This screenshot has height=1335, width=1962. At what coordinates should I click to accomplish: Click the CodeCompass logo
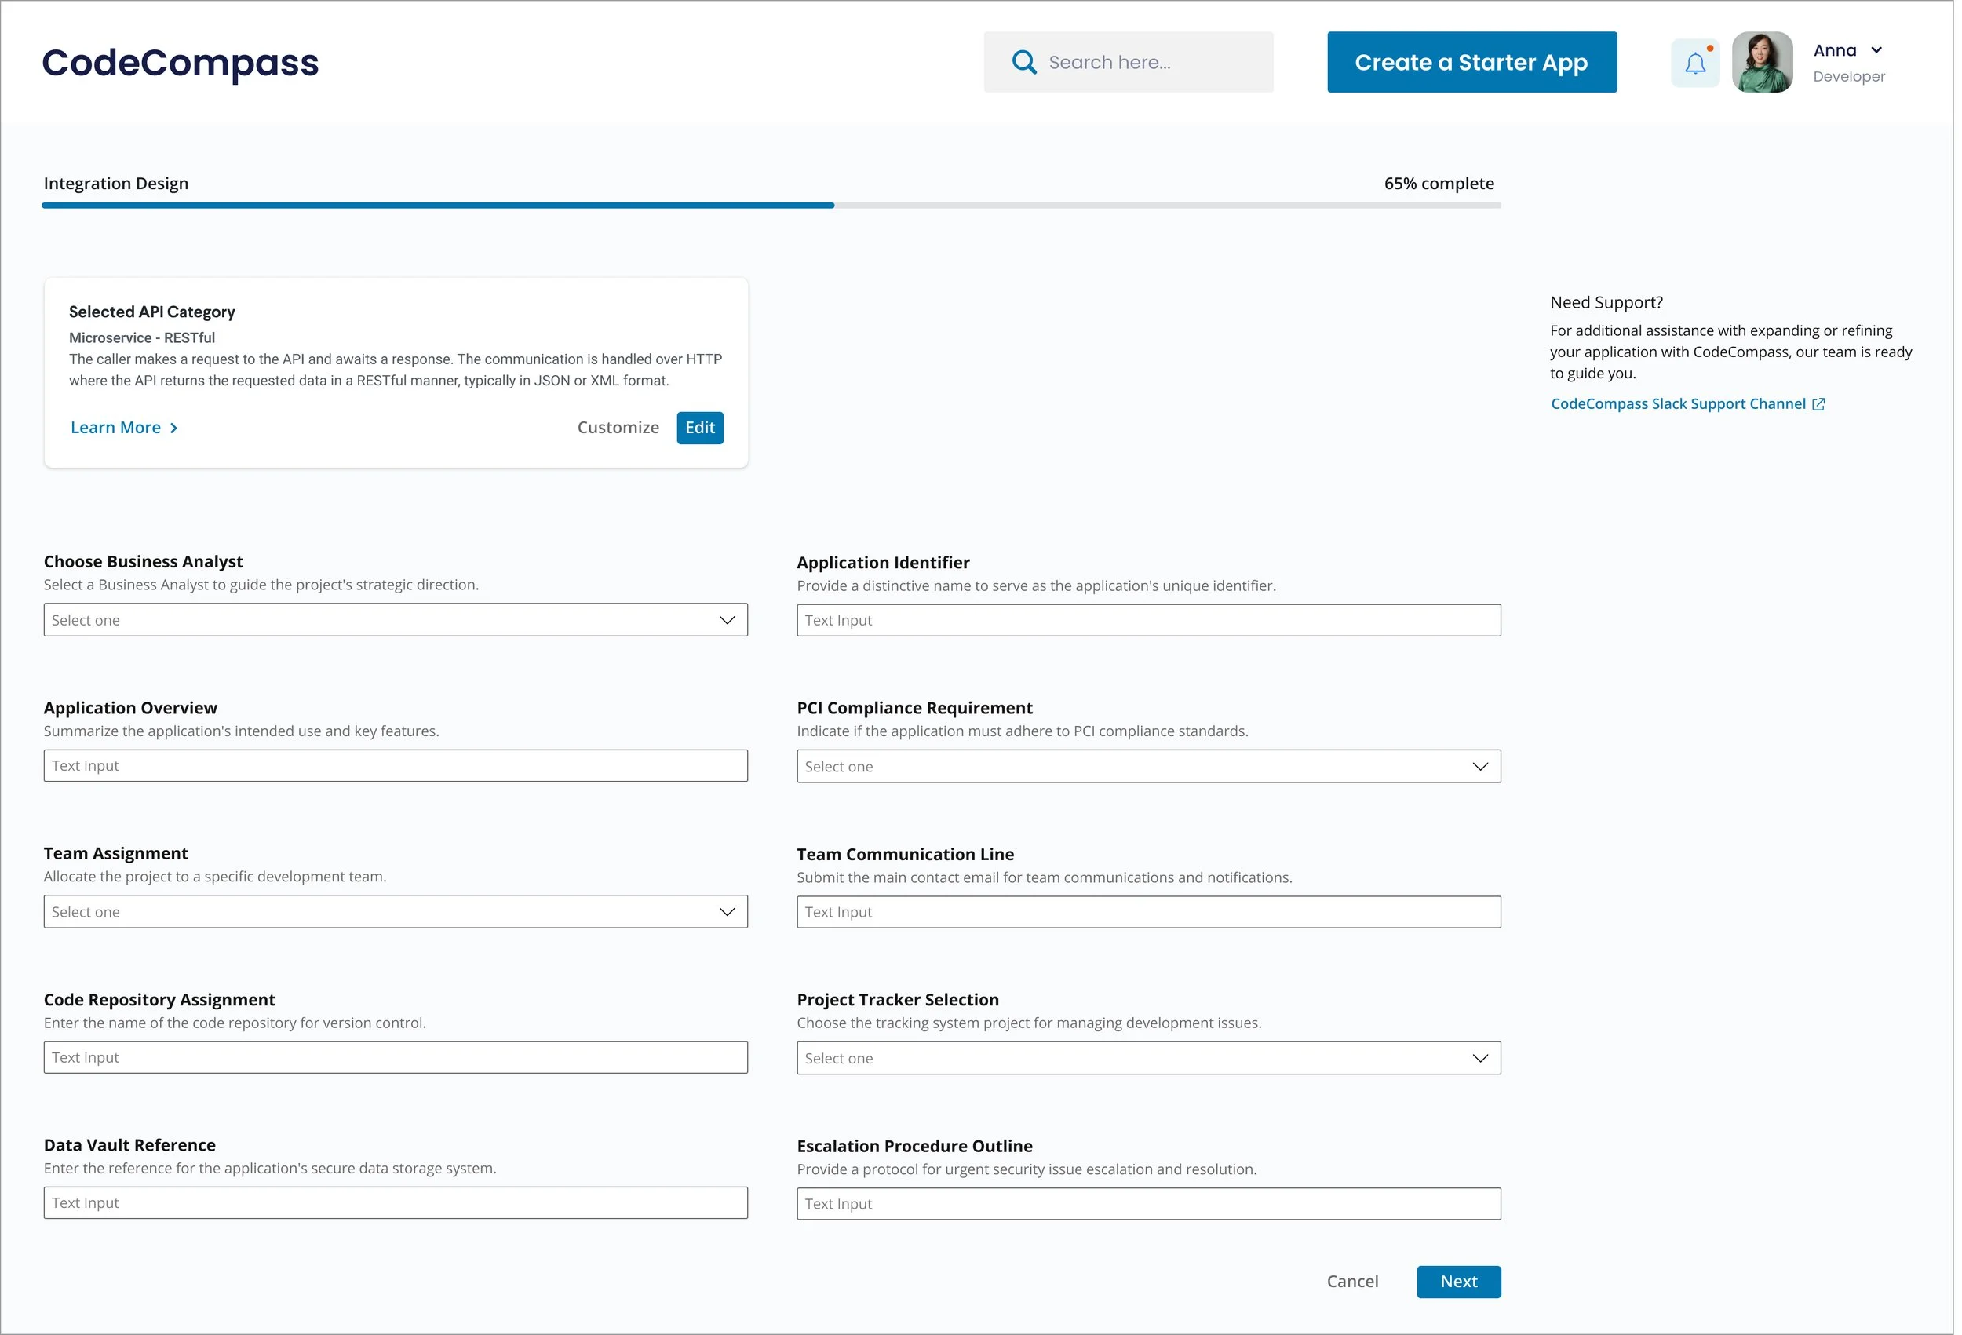181,64
